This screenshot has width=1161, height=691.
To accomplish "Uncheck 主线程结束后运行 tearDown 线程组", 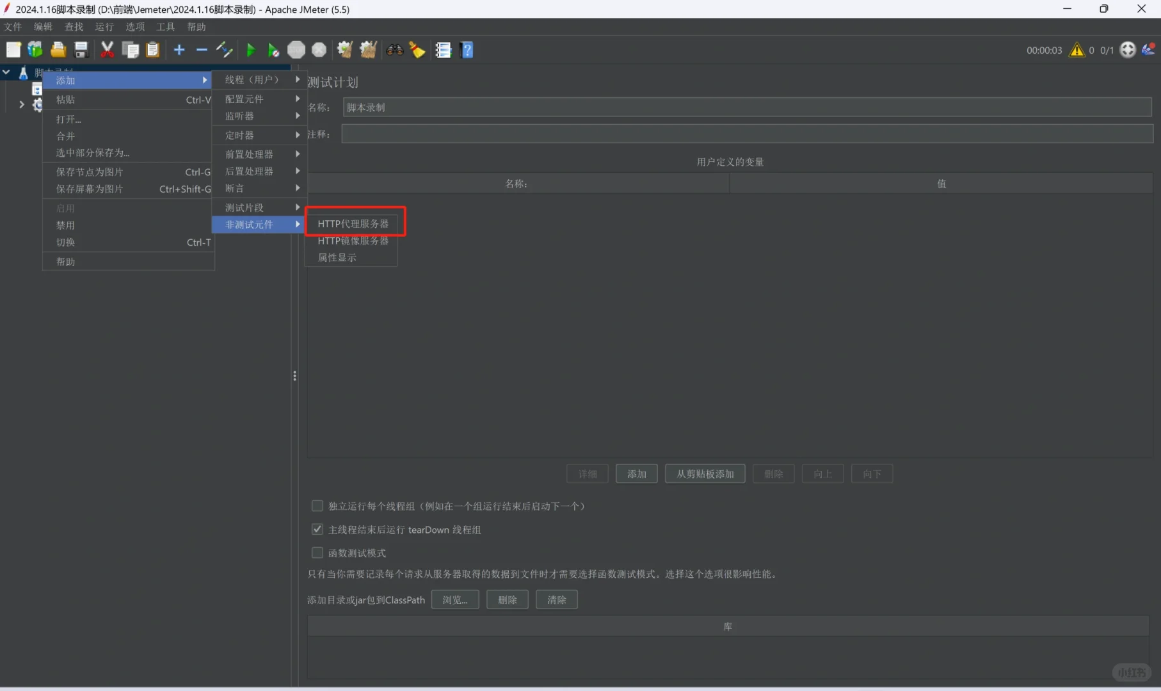I will (x=317, y=529).
